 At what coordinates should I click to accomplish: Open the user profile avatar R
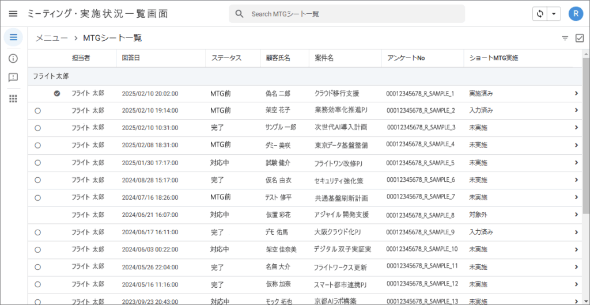[576, 14]
